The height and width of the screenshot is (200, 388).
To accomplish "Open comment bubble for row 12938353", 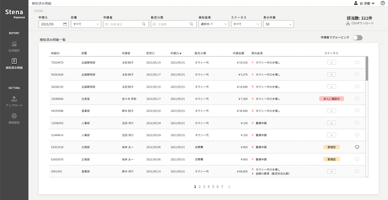I will click(357, 123).
